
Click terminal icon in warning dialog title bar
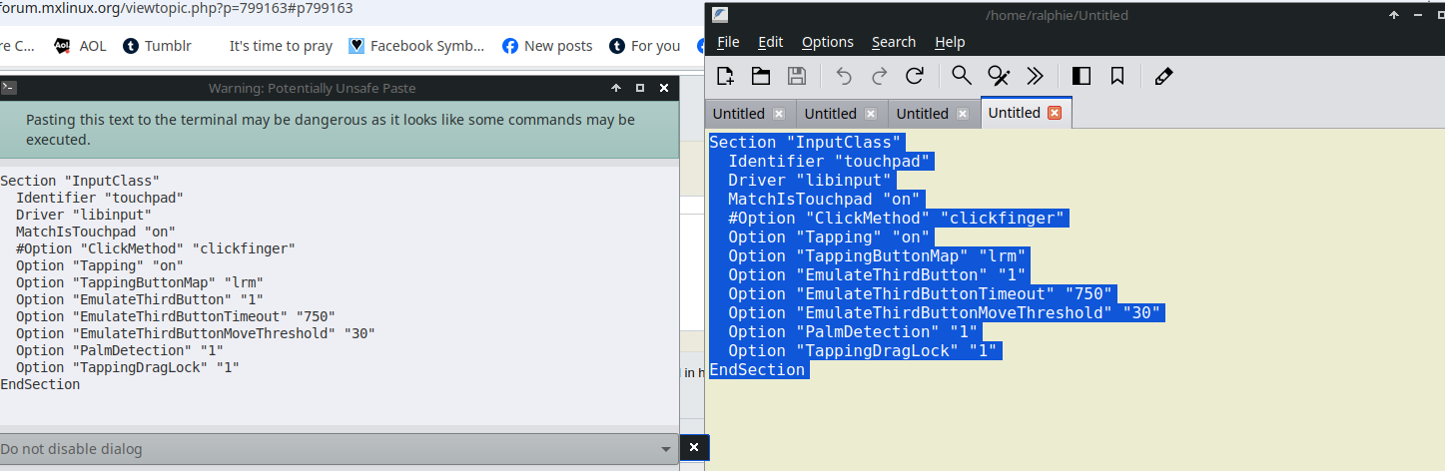(9, 88)
